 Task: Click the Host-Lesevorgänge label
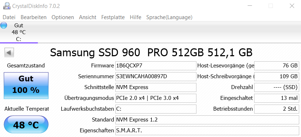coord(226,66)
